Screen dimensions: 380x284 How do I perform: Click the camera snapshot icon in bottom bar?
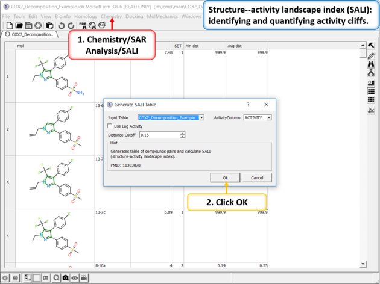65,279
